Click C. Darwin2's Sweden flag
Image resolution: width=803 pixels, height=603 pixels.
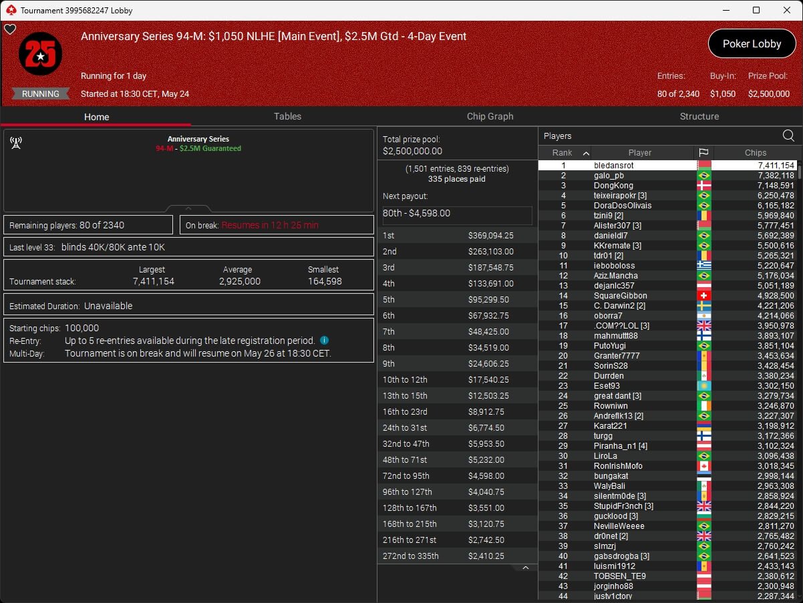coord(704,305)
